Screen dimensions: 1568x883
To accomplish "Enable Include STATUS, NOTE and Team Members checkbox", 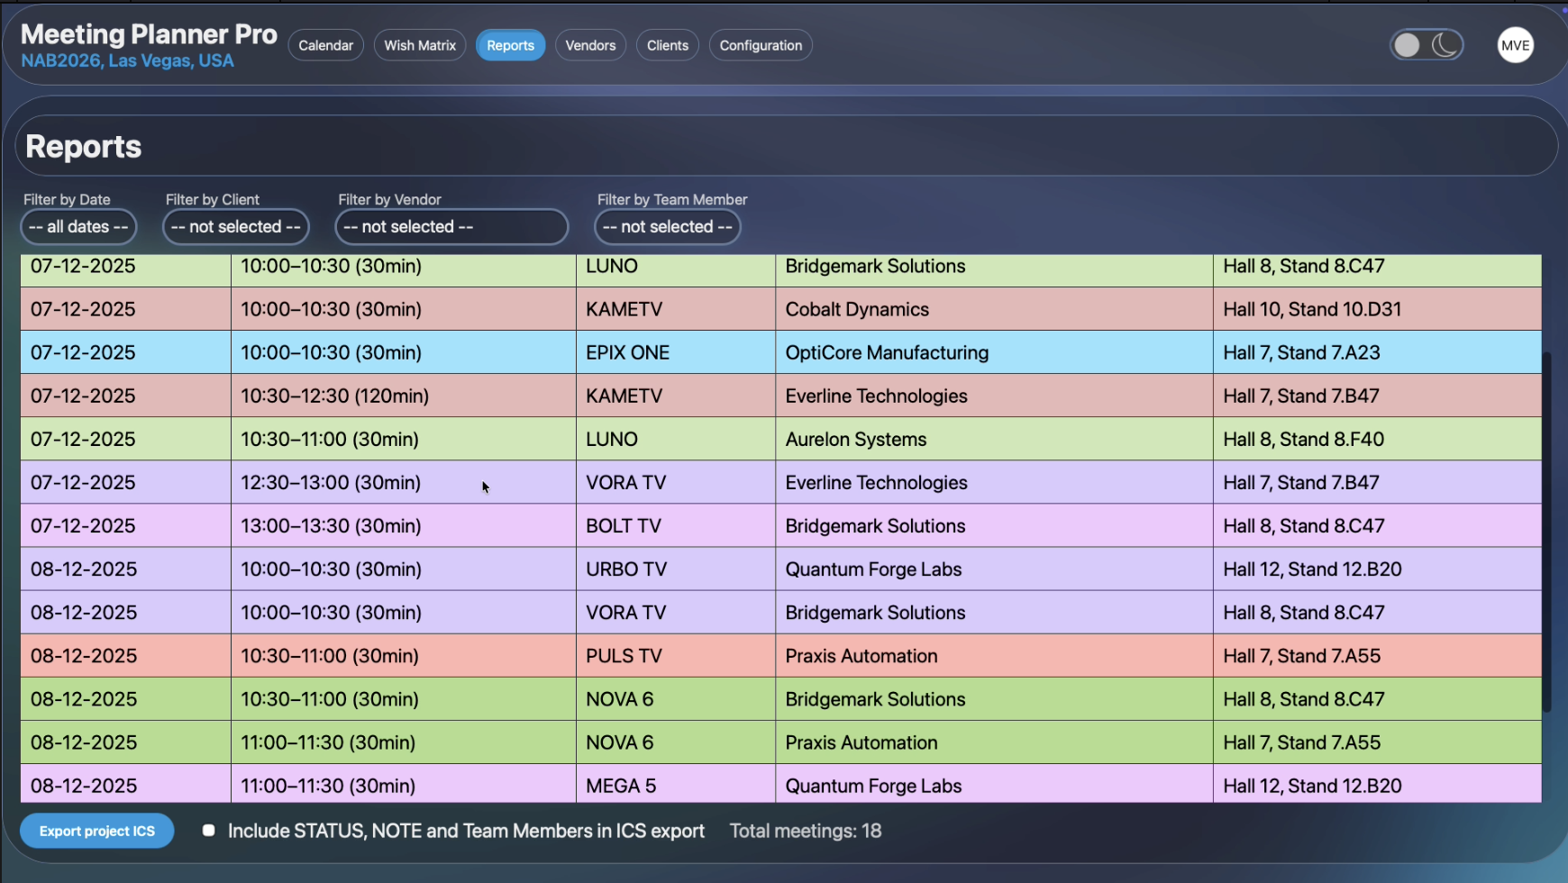I will click(x=208, y=831).
